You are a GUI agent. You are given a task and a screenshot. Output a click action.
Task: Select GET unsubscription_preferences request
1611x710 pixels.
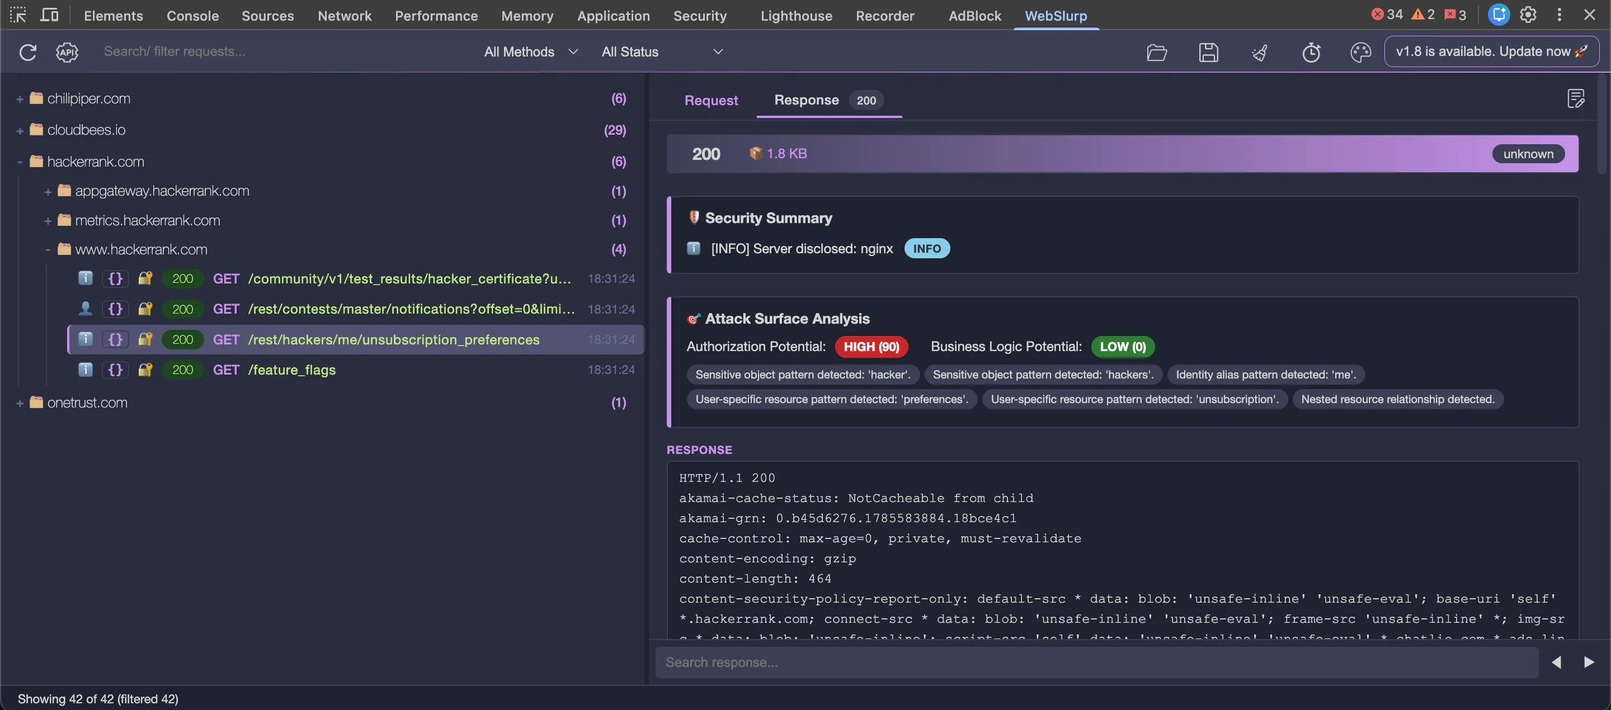pos(356,339)
